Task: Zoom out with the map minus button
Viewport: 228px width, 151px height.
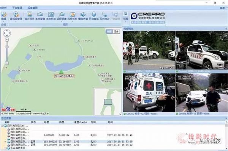Action: [7, 63]
